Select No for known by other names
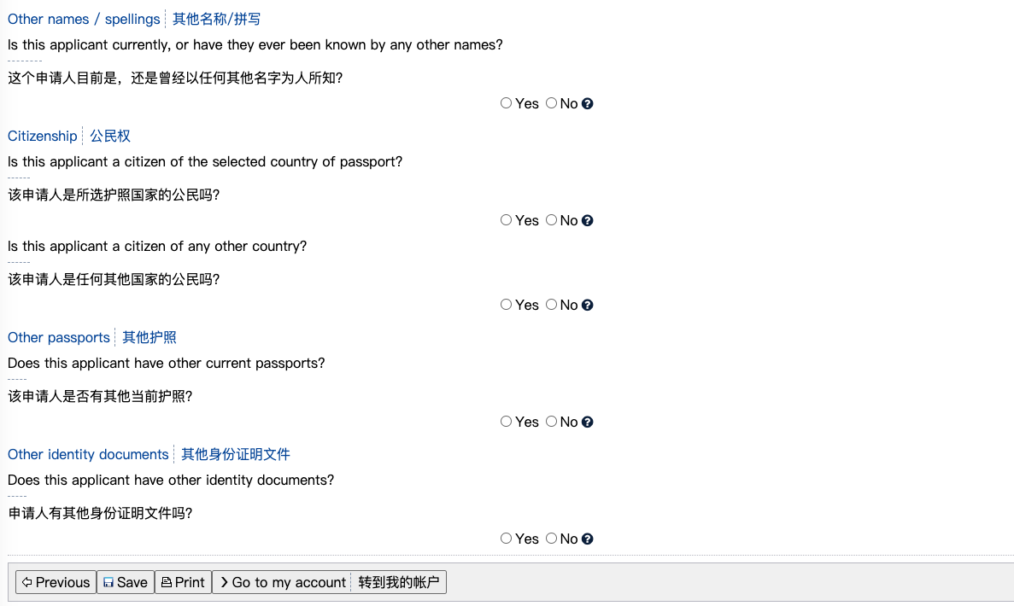Image resolution: width=1014 pixels, height=606 pixels. coord(551,102)
